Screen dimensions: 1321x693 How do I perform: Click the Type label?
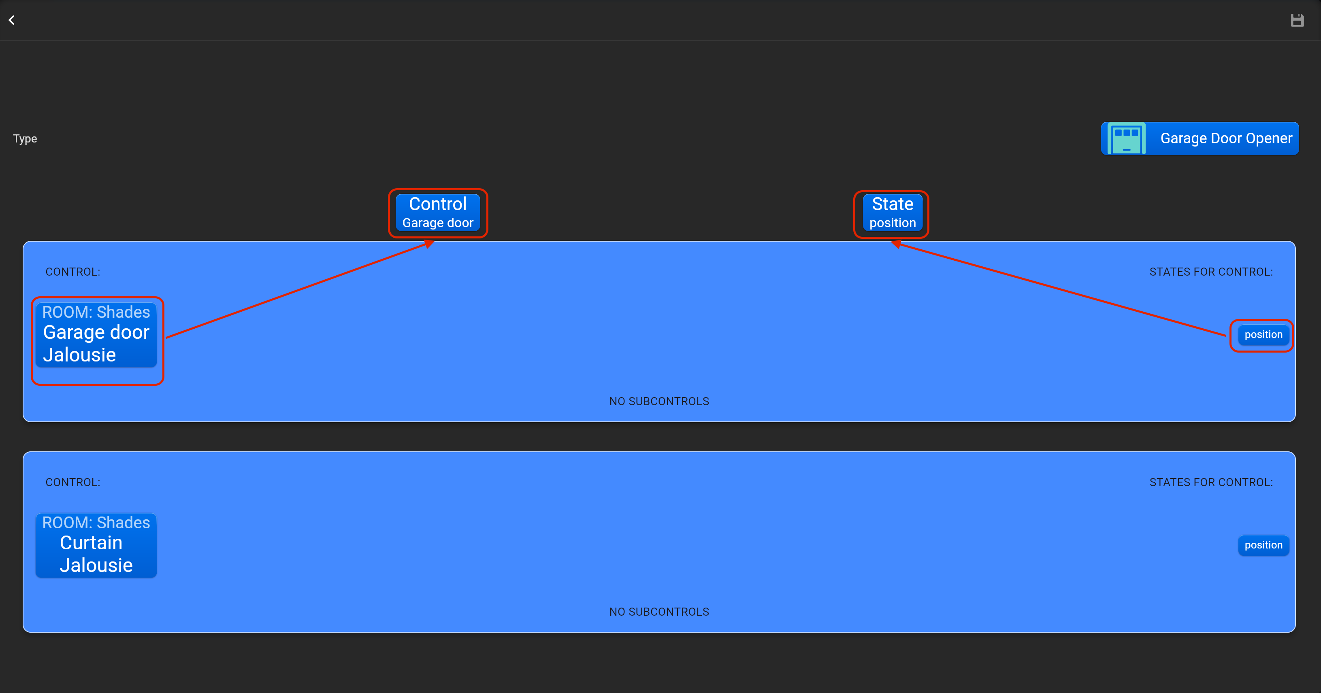25,139
